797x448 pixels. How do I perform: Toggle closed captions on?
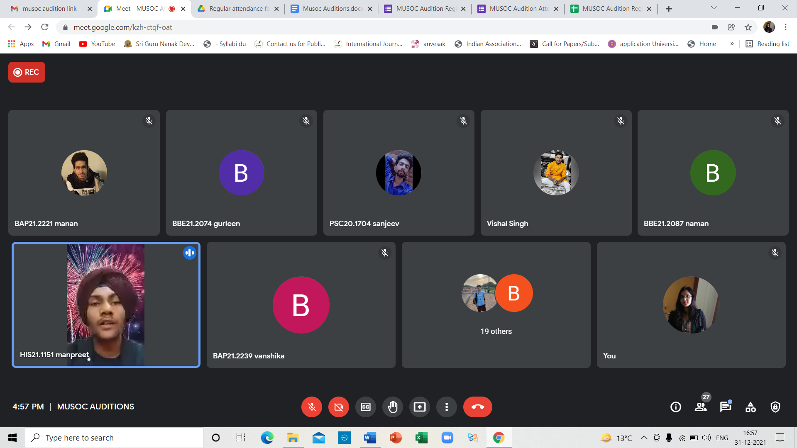366,407
